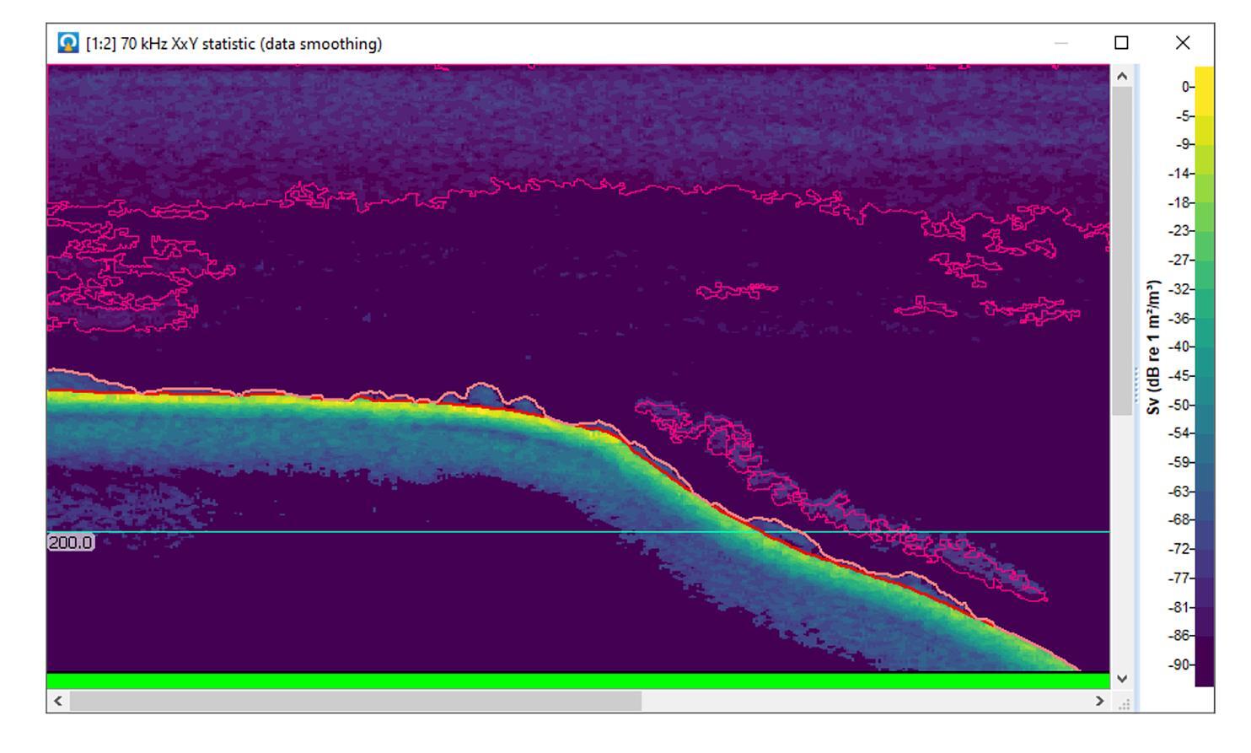Viewport: 1251px width, 753px height.
Task: Maximize the 70 kHz echogram window
Action: 1121,43
